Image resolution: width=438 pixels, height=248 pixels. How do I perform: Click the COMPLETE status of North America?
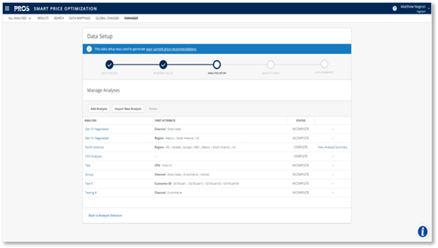tap(301, 147)
